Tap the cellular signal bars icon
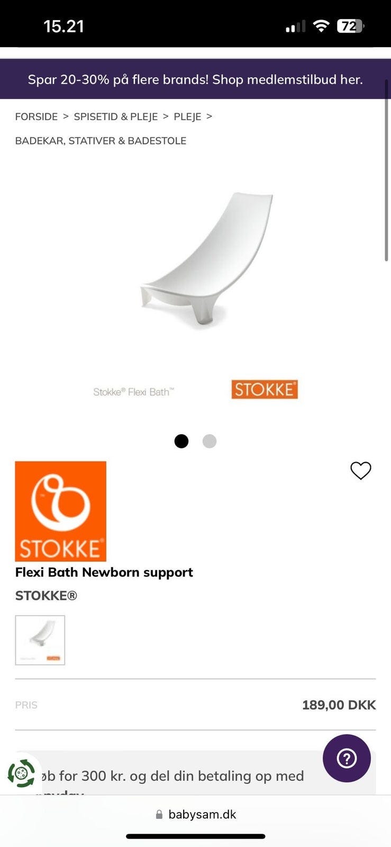Viewport: 391px width, 847px height. pyautogui.click(x=295, y=26)
